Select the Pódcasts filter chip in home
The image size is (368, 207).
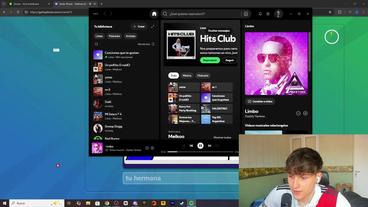pos(203,75)
